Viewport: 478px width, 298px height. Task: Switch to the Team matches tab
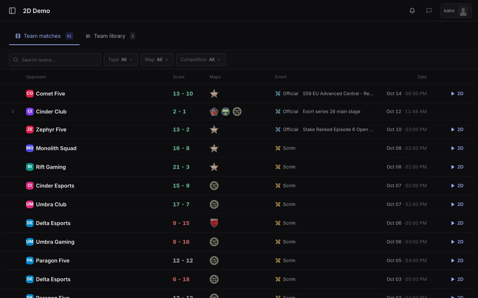point(44,36)
